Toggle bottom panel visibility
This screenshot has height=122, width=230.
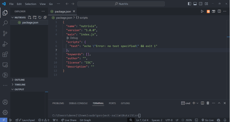[x=195, y=4]
